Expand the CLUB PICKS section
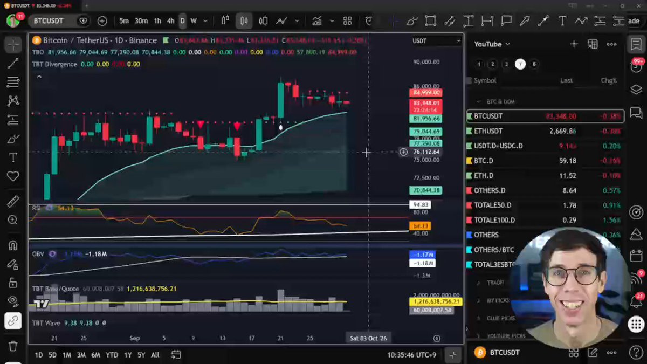The image size is (647, 364). coord(478,318)
